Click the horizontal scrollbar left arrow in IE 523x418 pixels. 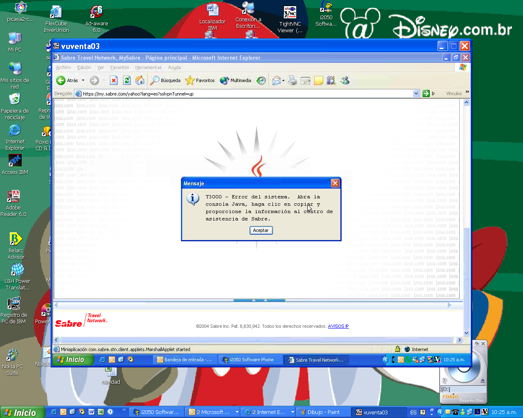coord(57,340)
